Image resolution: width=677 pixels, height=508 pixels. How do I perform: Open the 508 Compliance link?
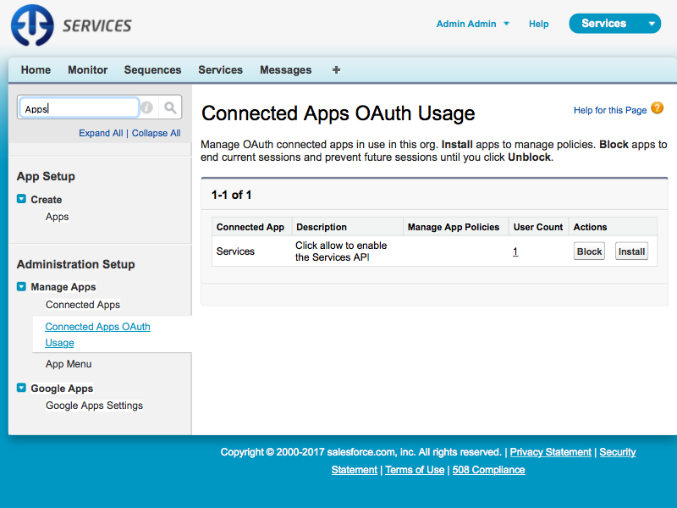tap(489, 470)
